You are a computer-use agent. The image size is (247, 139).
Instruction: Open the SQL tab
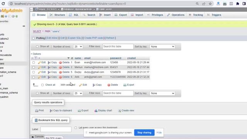click(x=74, y=15)
